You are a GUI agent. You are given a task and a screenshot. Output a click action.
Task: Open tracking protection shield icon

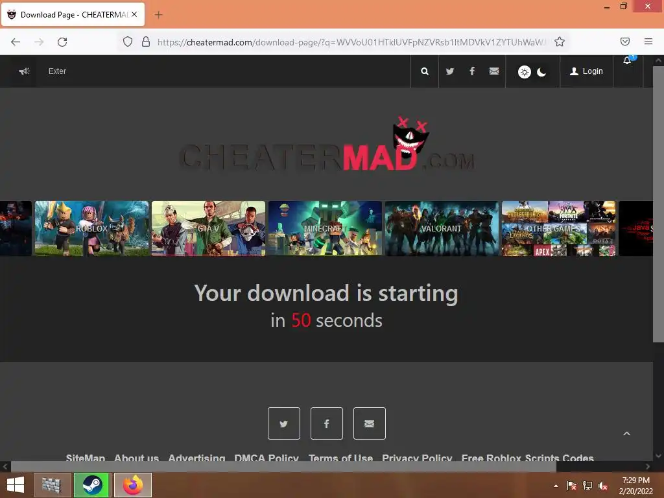(x=128, y=41)
